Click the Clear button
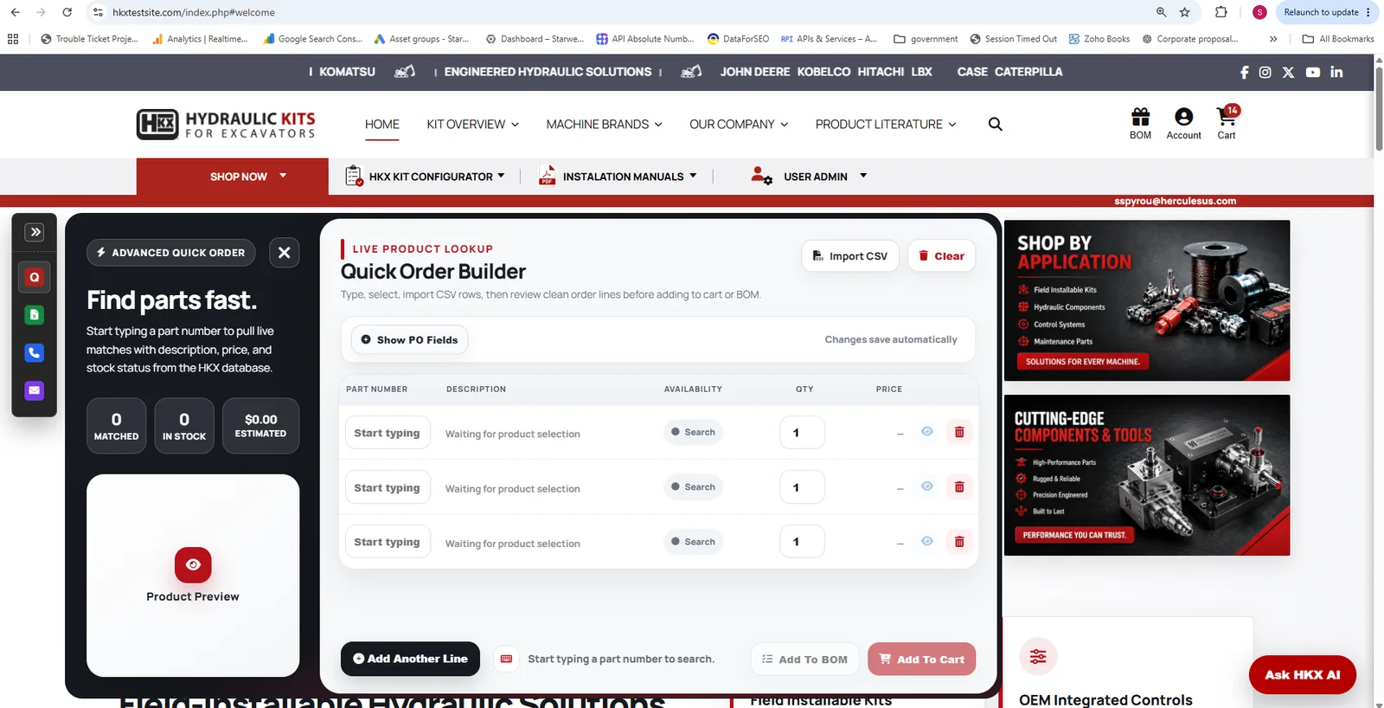 point(941,256)
